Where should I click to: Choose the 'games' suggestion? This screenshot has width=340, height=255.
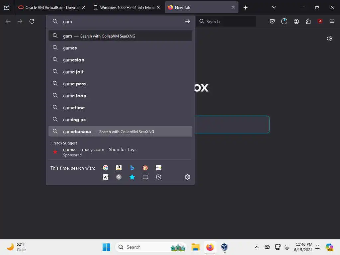tap(120, 48)
